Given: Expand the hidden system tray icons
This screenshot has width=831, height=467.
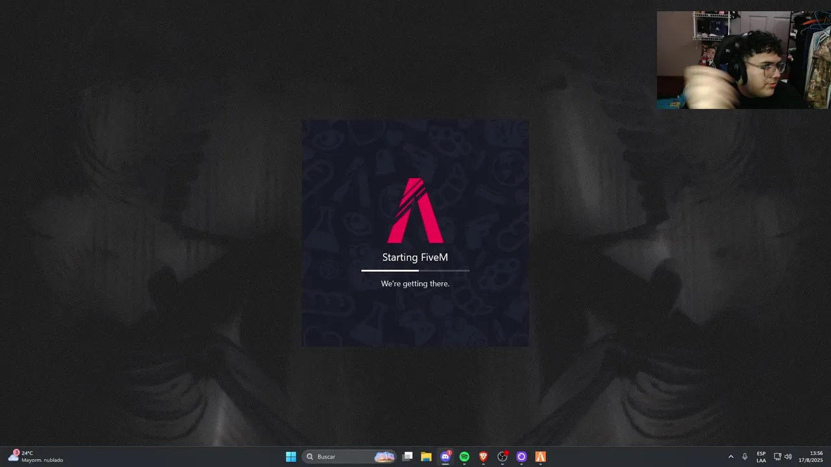Looking at the screenshot, I should (x=730, y=457).
